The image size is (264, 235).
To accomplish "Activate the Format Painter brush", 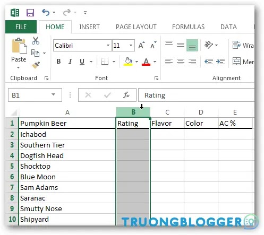I will tap(36, 65).
